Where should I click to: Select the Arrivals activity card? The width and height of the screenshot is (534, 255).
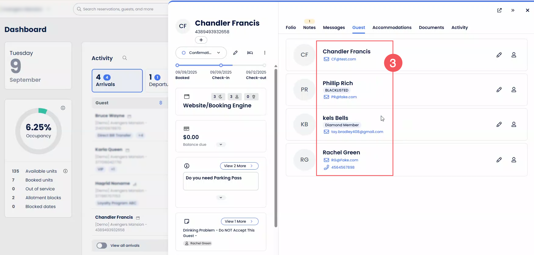click(117, 81)
